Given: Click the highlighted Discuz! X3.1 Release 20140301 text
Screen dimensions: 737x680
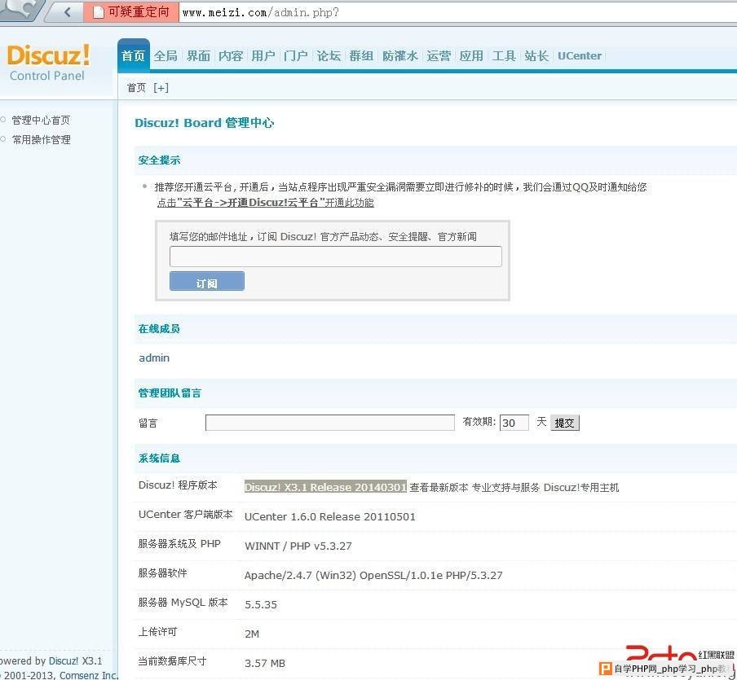Looking at the screenshot, I should (325, 487).
